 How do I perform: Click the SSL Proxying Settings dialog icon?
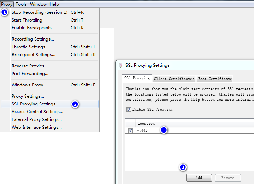point(121,65)
